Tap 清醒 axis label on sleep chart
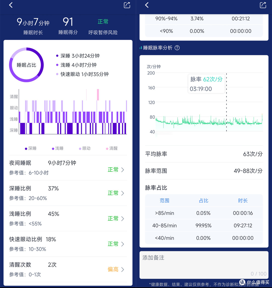 coord(14,97)
